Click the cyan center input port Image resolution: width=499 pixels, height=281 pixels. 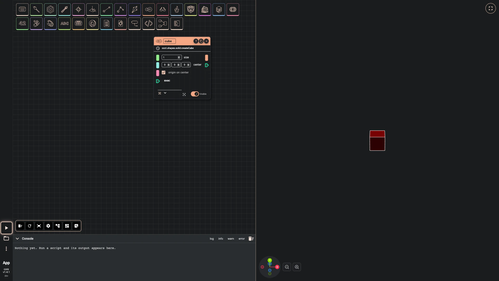click(158, 65)
